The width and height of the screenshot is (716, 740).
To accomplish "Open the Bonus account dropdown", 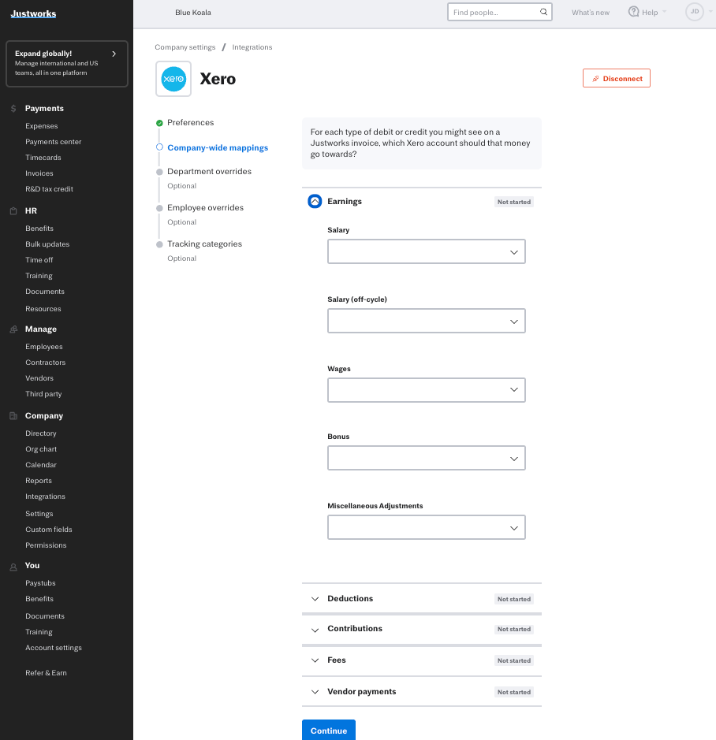I will (426, 459).
